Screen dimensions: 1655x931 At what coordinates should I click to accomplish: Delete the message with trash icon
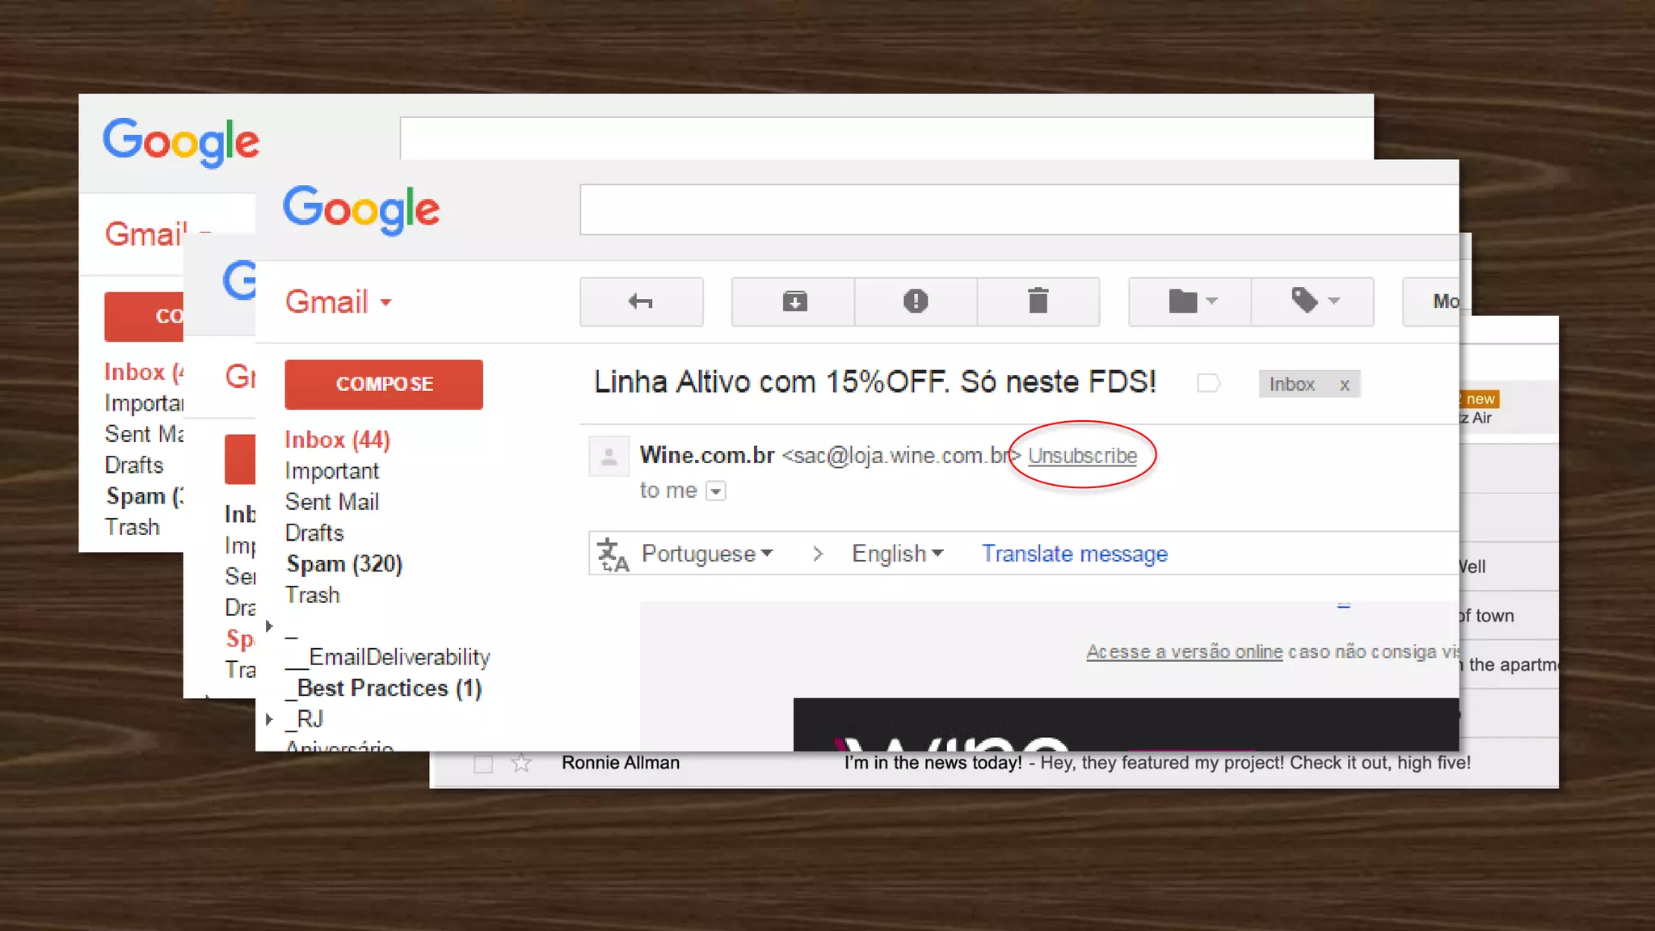point(1038,301)
